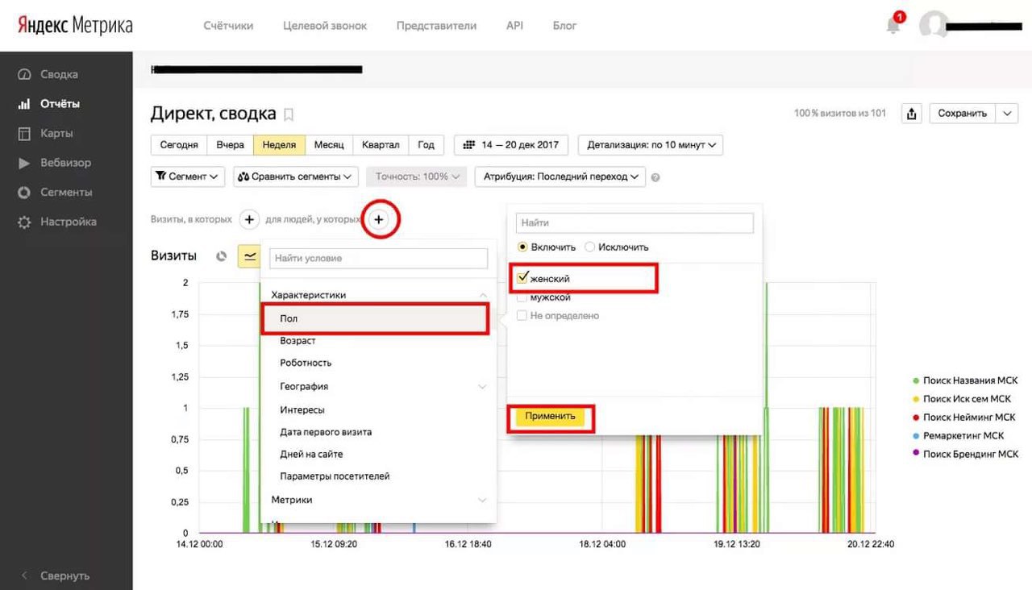Click the Сохранить button
The width and height of the screenshot is (1032, 590).
tap(963, 114)
